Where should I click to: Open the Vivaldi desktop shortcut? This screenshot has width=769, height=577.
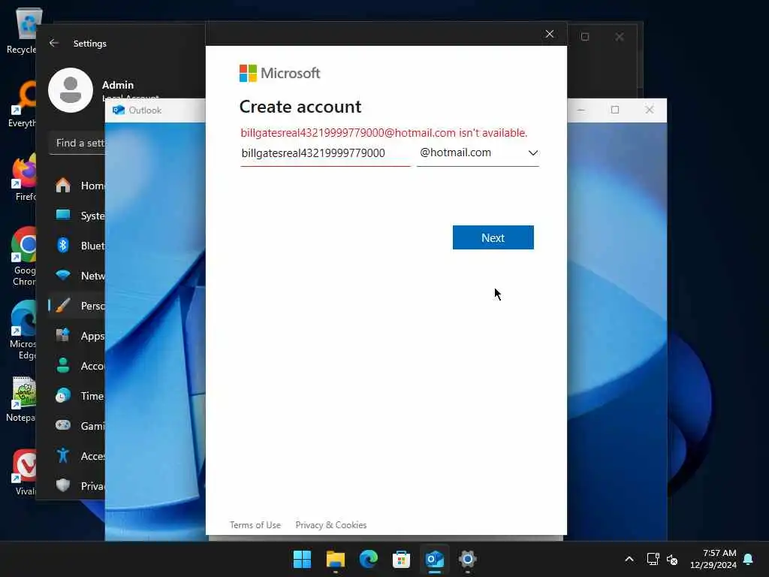[x=25, y=473]
